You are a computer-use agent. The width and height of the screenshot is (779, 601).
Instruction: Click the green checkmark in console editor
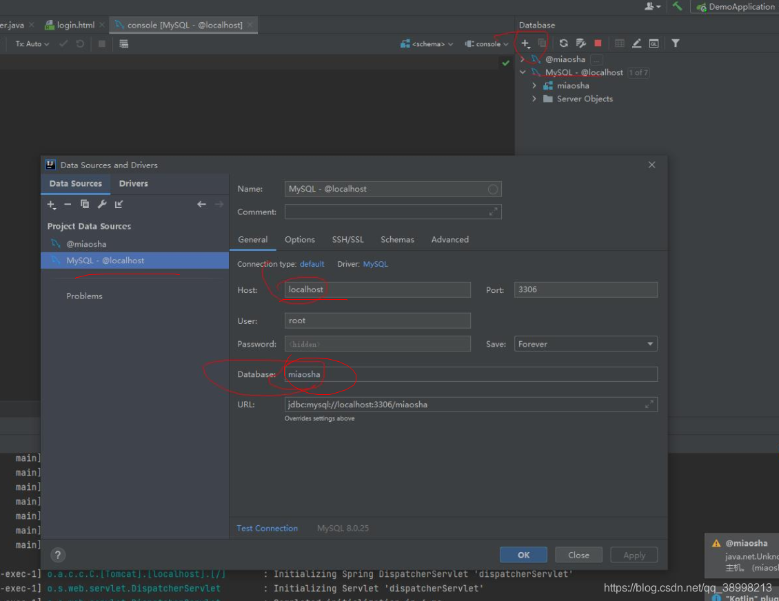[505, 63]
